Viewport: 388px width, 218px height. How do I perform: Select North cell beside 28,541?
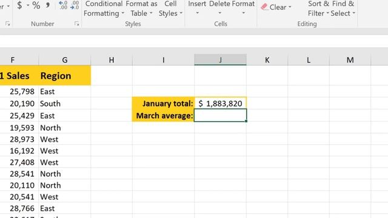click(65, 174)
